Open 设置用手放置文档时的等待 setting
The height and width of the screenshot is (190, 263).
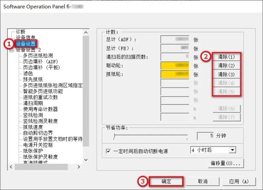[53, 139]
